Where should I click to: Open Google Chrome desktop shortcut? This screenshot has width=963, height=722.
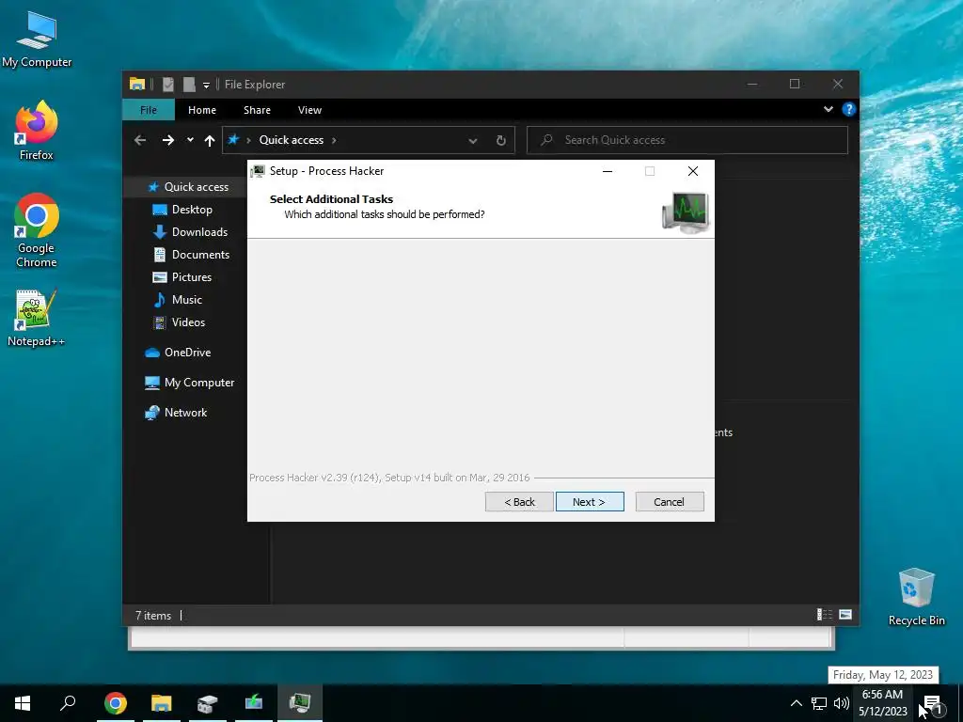(x=37, y=230)
